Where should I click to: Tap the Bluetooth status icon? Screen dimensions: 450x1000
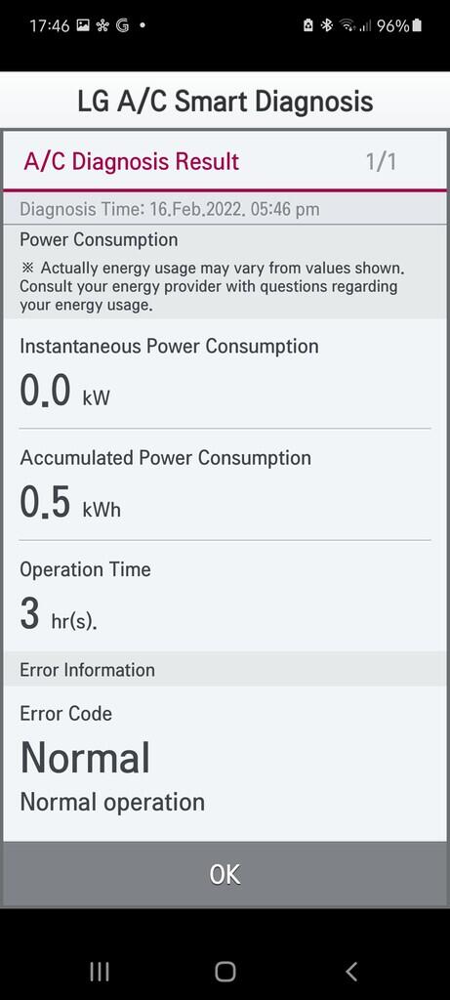327,25
